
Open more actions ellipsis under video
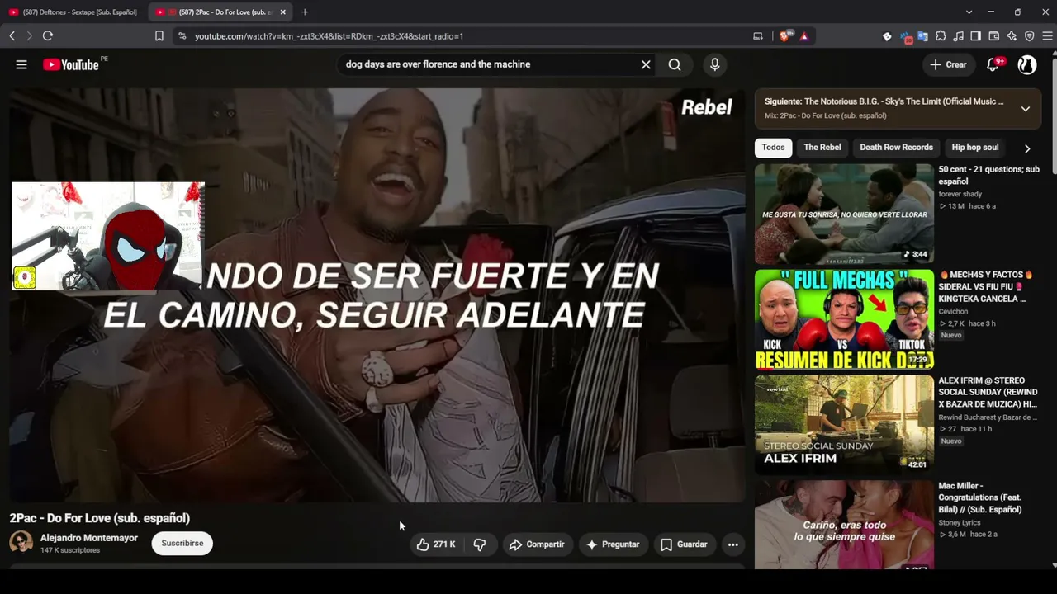click(732, 544)
